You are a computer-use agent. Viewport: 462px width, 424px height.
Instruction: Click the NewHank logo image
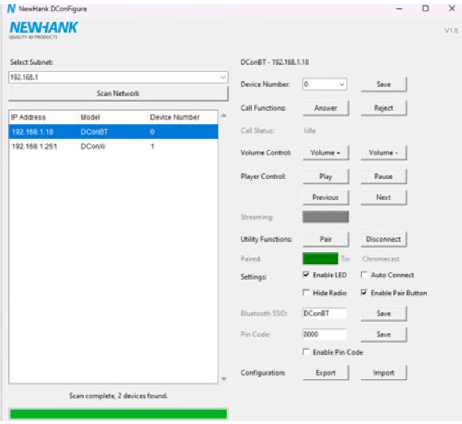tap(44, 30)
